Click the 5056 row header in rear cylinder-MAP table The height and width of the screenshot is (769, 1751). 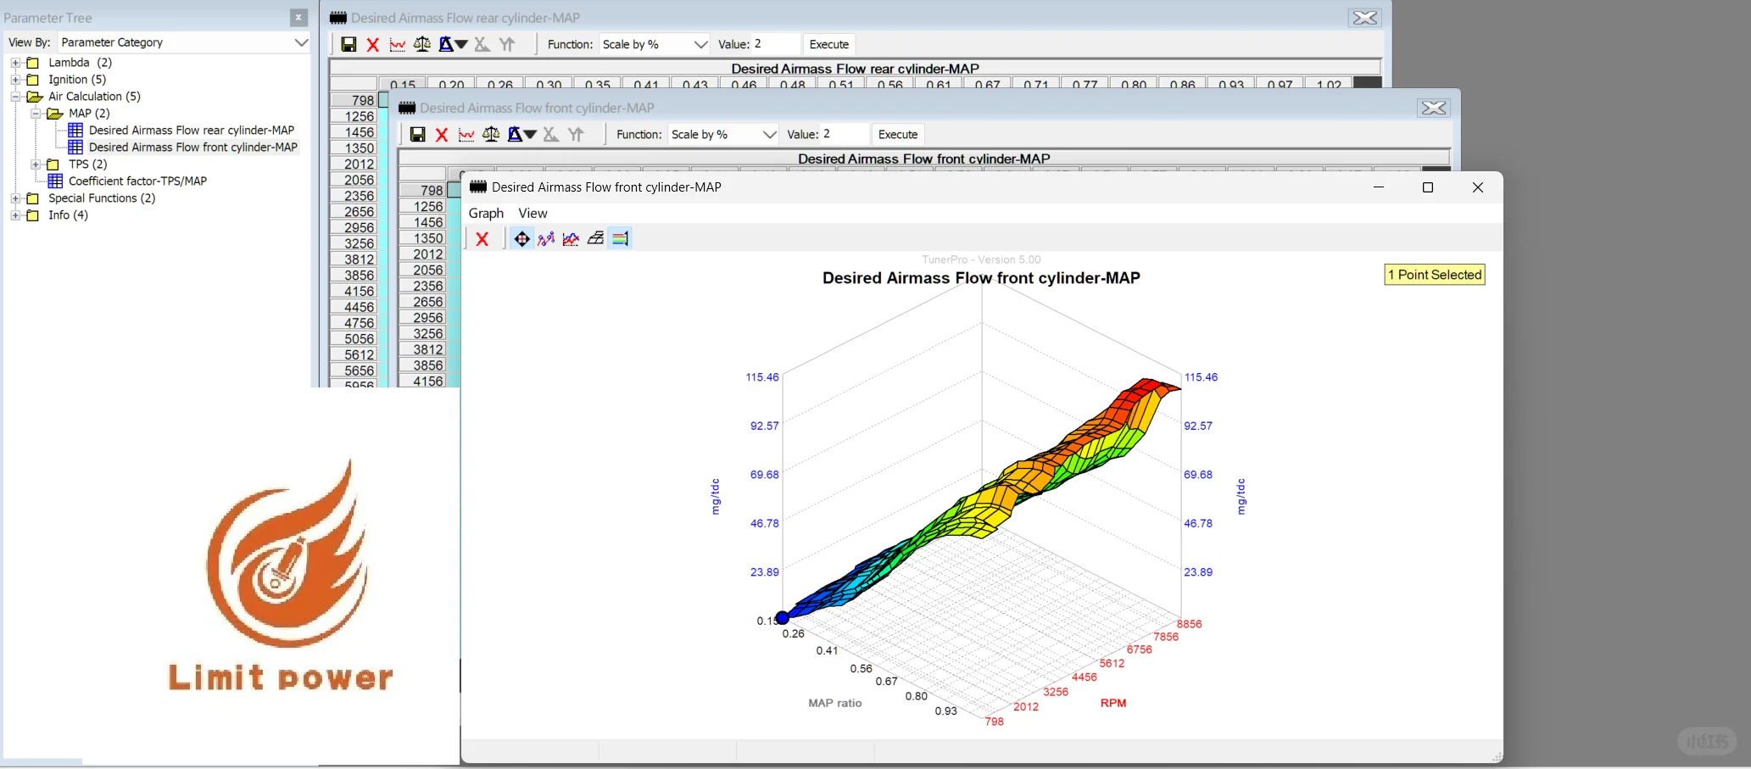tap(354, 339)
